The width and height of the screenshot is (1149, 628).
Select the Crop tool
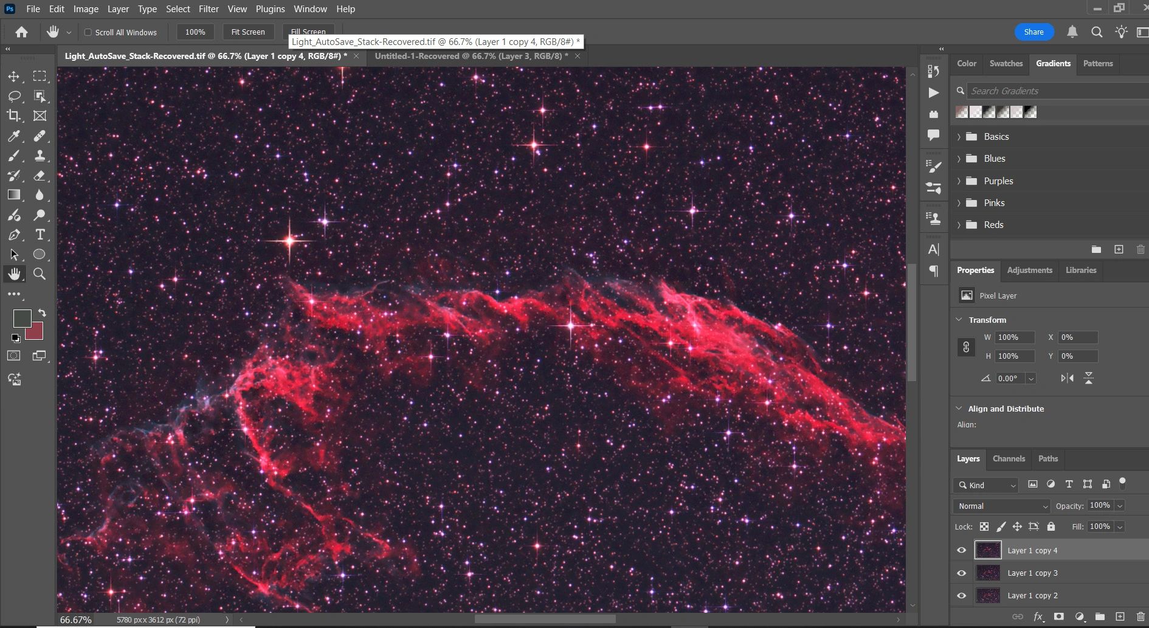(13, 116)
